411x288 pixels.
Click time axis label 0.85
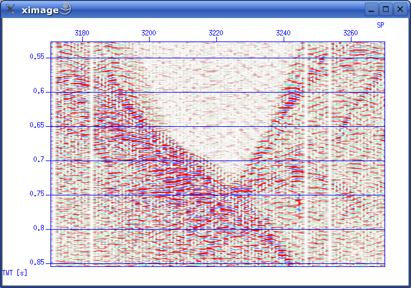(x=37, y=262)
